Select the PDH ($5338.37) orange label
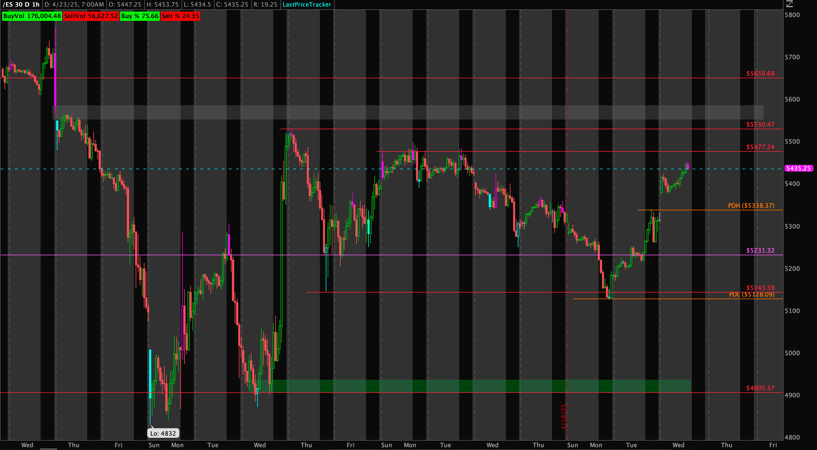817x450 pixels. (751, 206)
